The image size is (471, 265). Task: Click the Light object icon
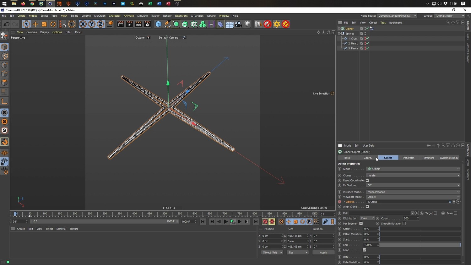[x=247, y=24]
